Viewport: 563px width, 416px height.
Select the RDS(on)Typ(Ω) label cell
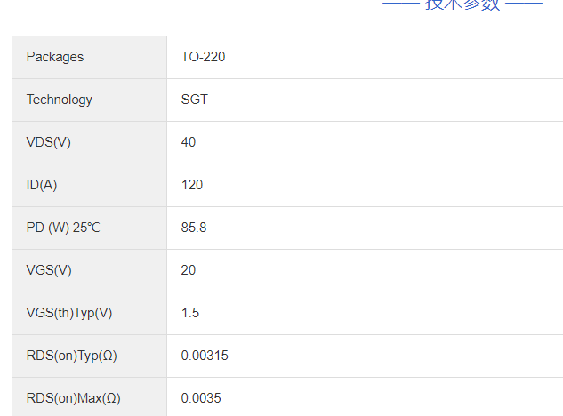tap(72, 356)
